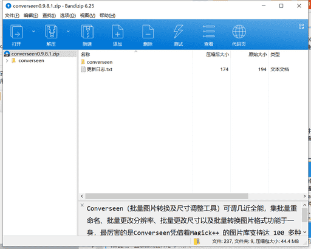Click the 添加 (Add) toolbar icon

tap(118, 32)
